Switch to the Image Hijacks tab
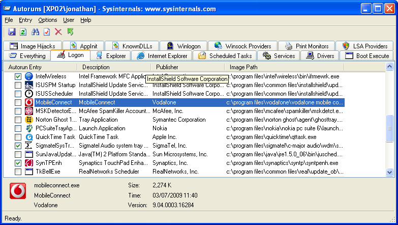 tap(33, 46)
